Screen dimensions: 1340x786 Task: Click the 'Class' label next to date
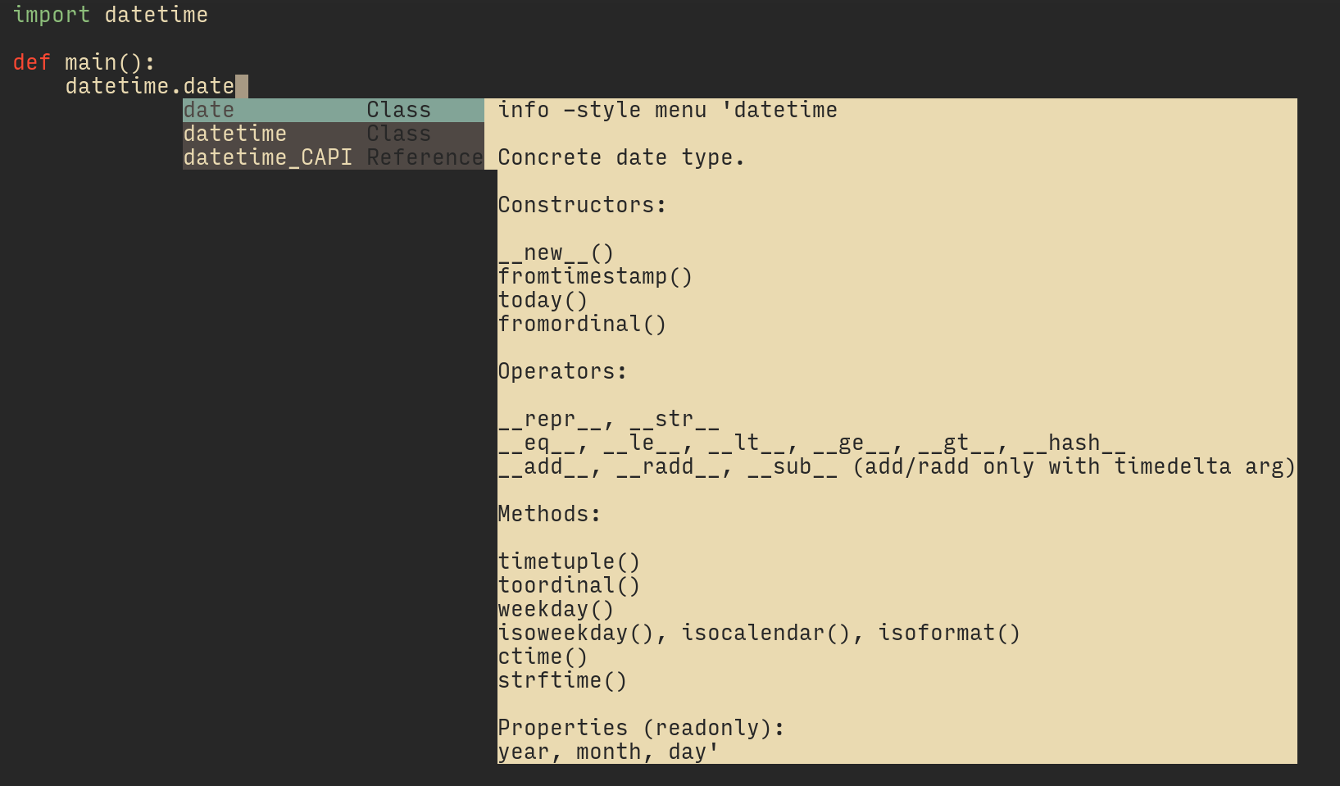click(399, 109)
